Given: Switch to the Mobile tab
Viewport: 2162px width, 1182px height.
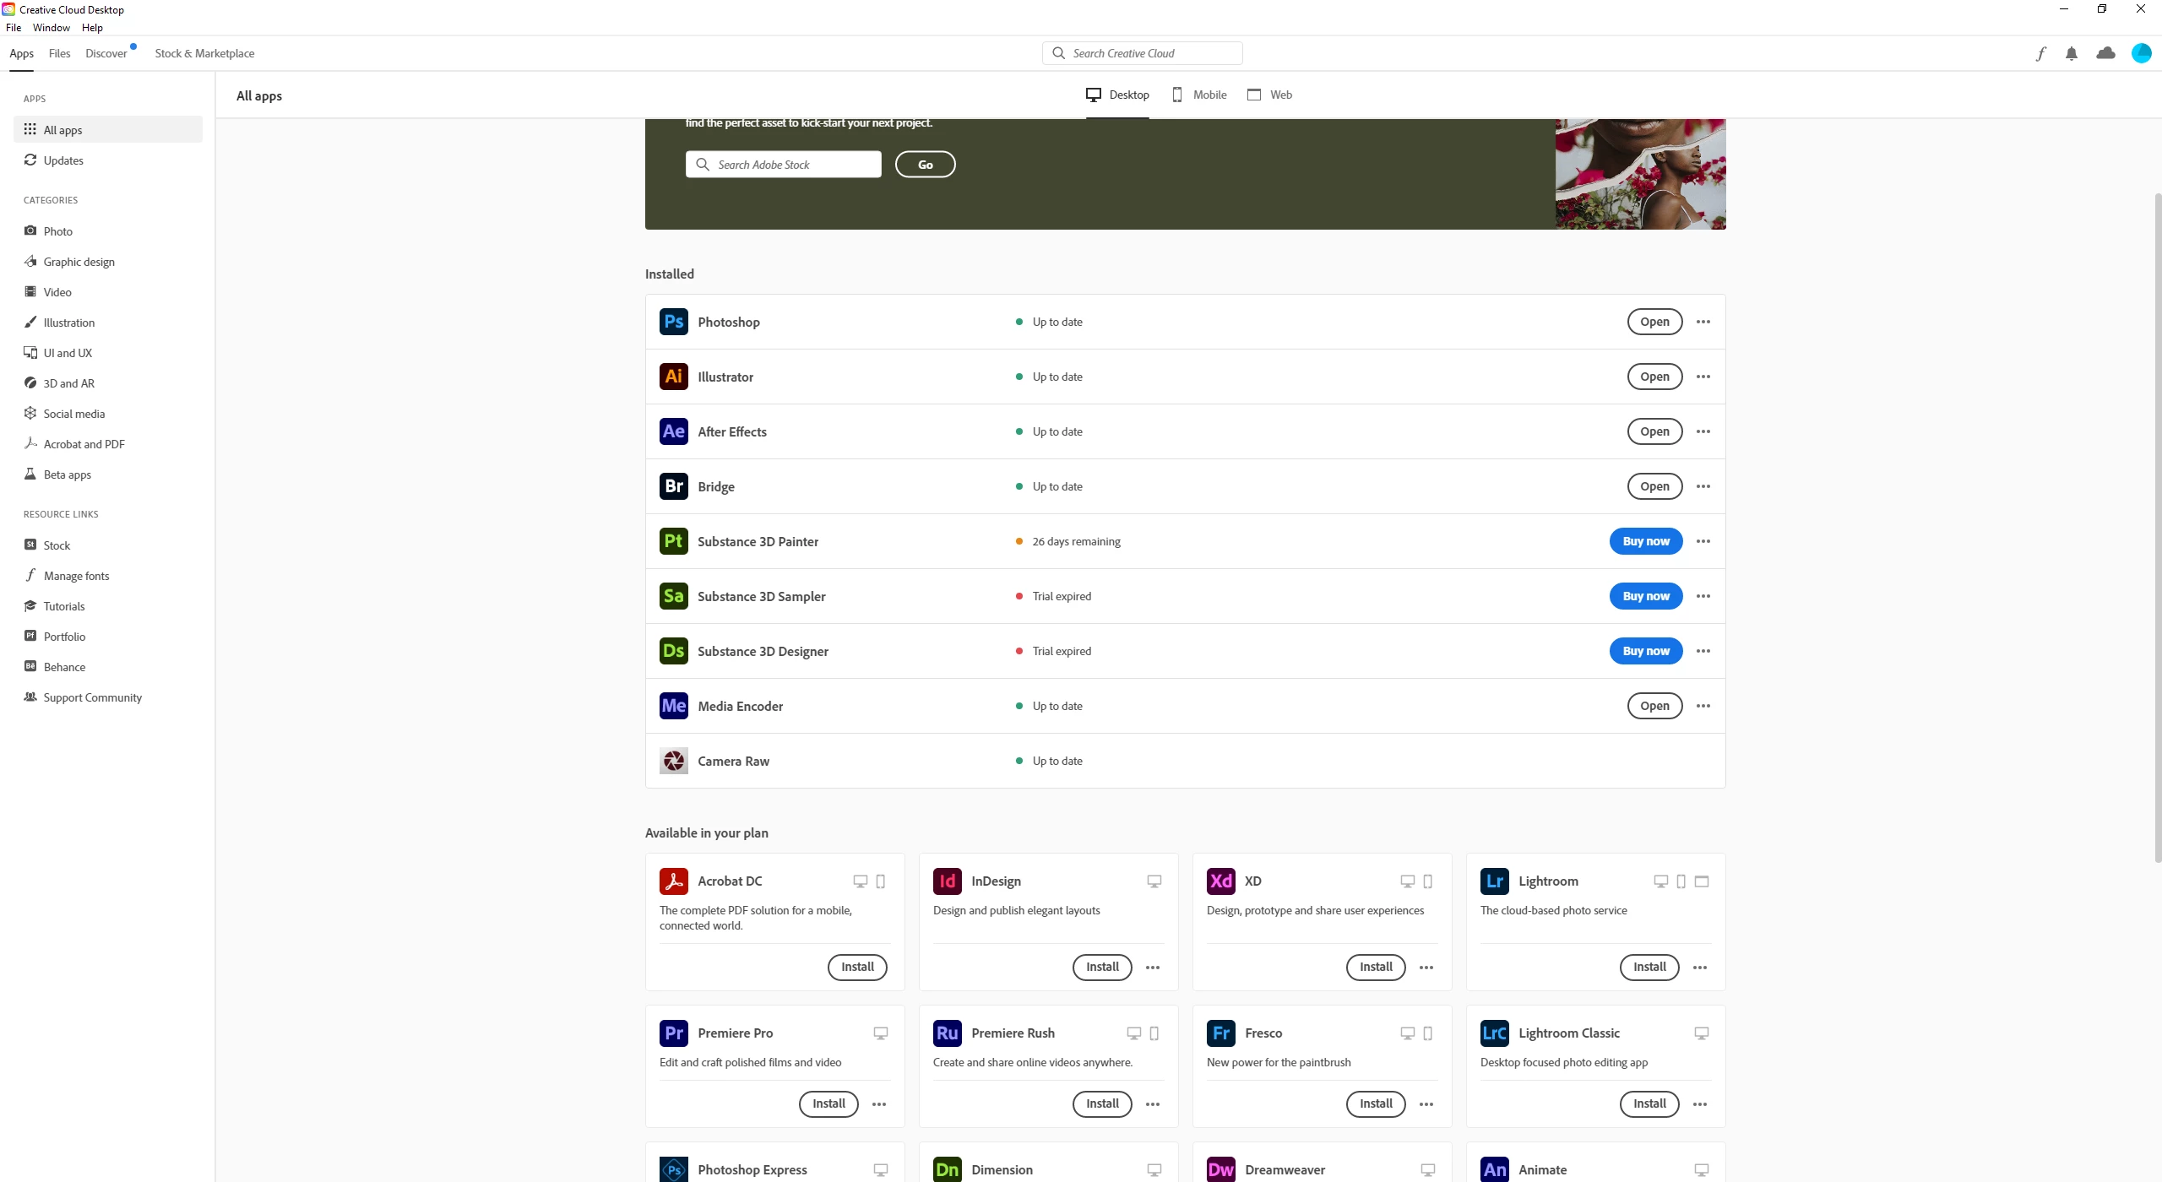Looking at the screenshot, I should [1199, 95].
